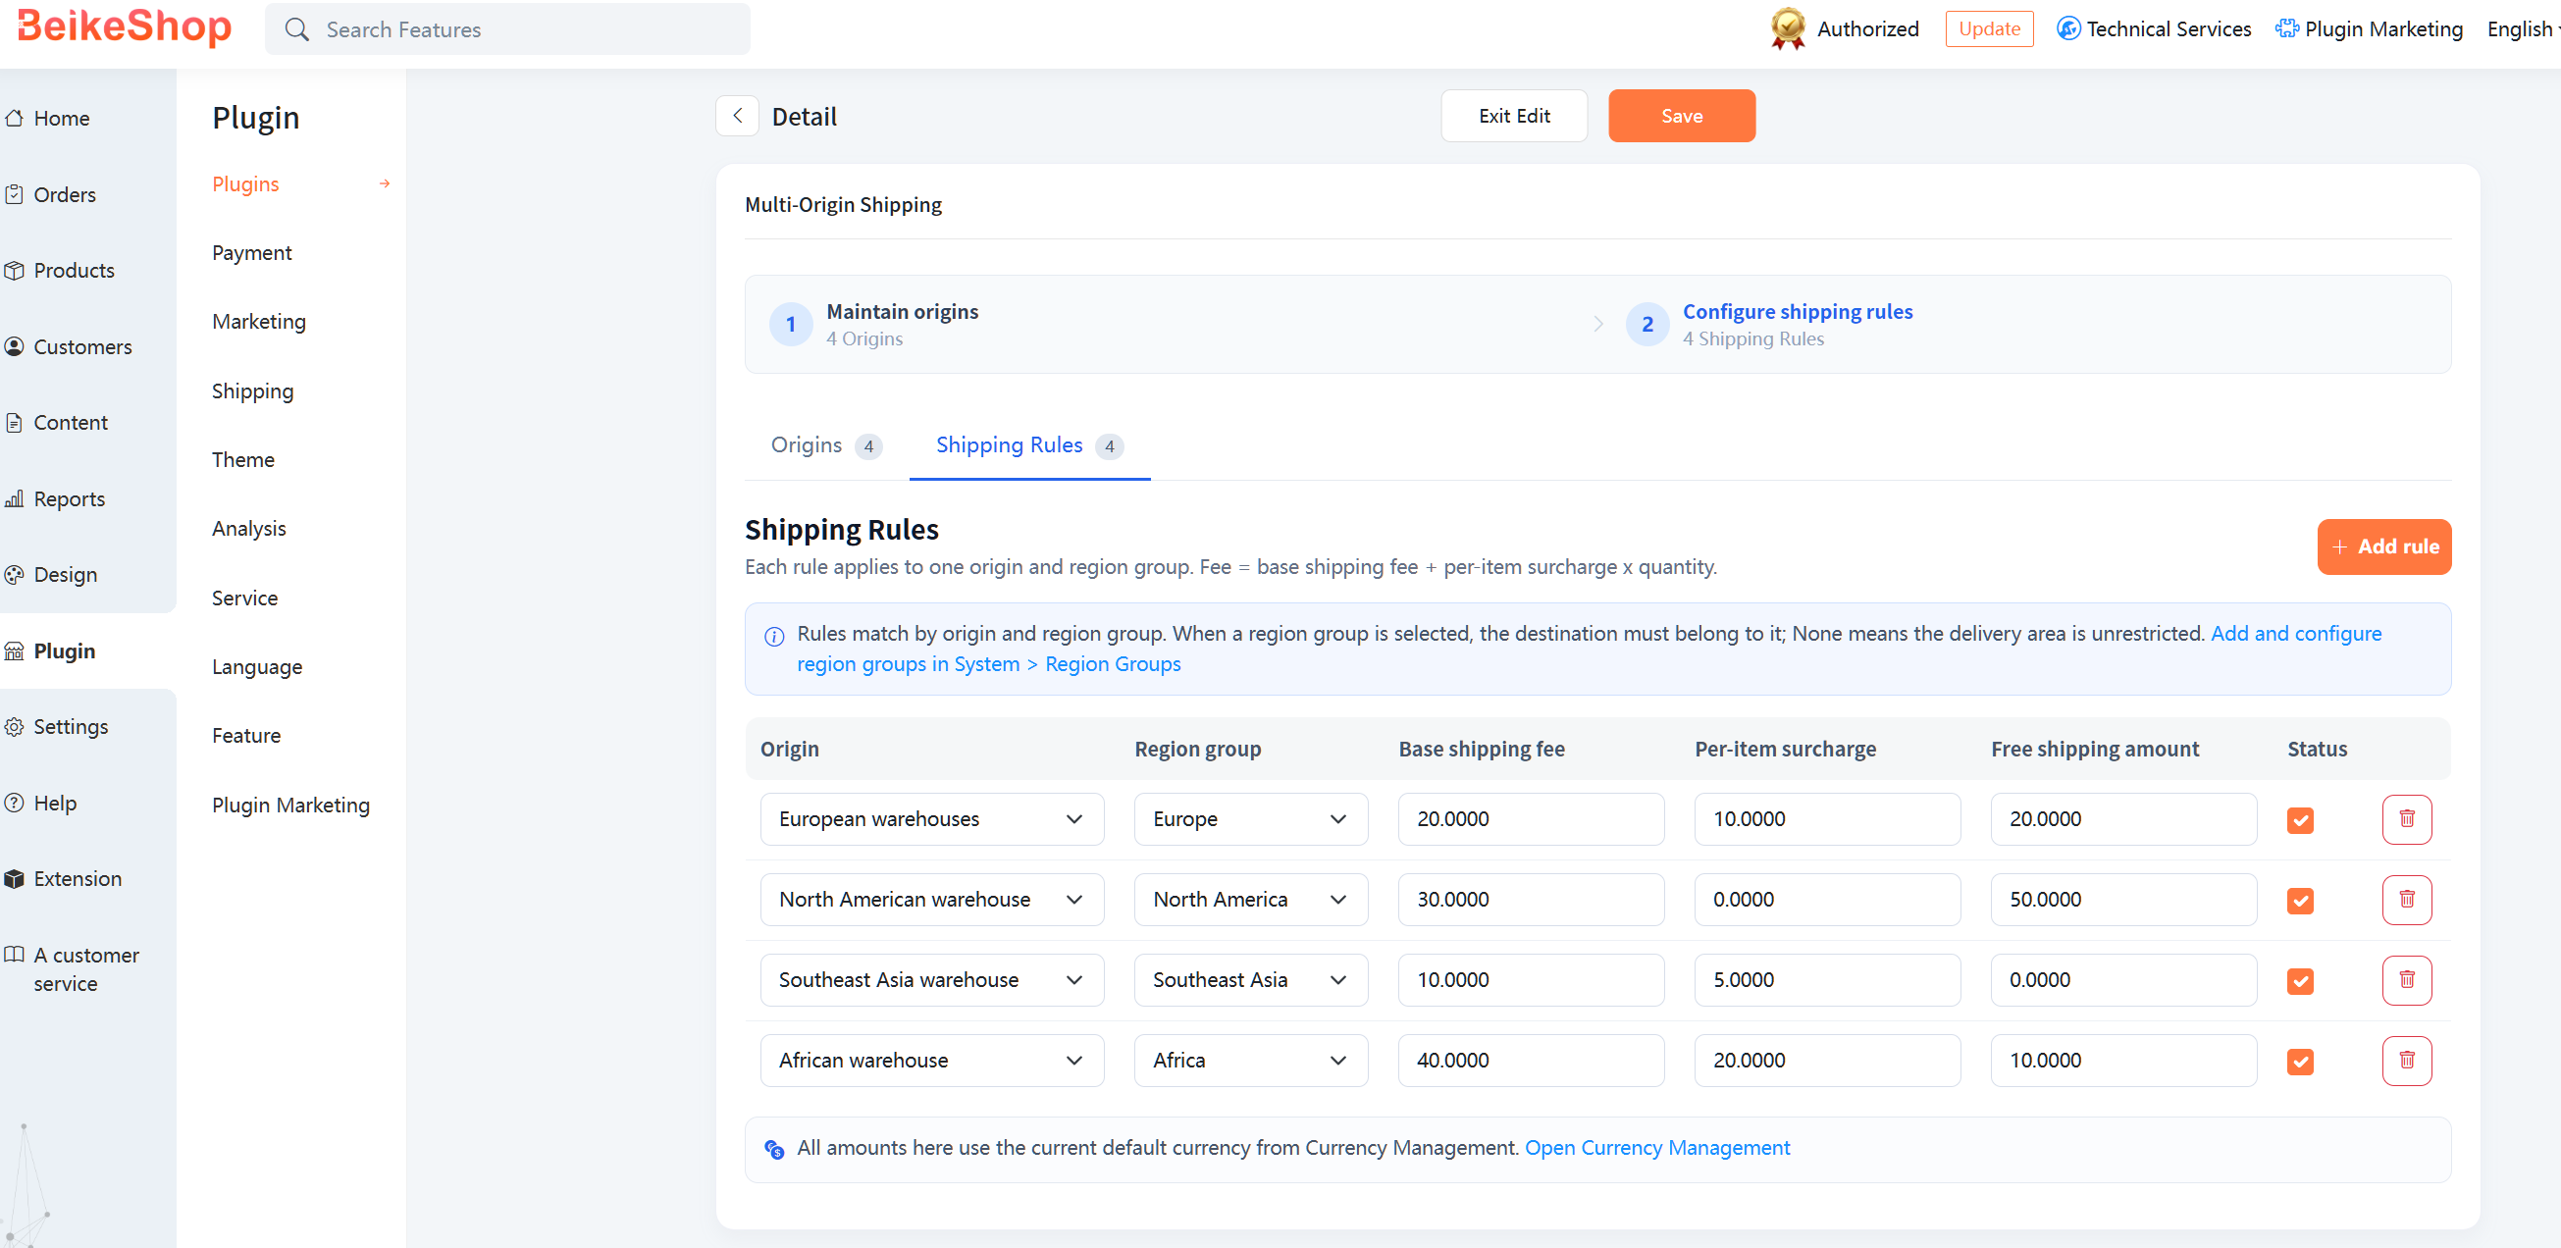
Task: Expand the Africa region group dropdown
Action: tap(1251, 1061)
